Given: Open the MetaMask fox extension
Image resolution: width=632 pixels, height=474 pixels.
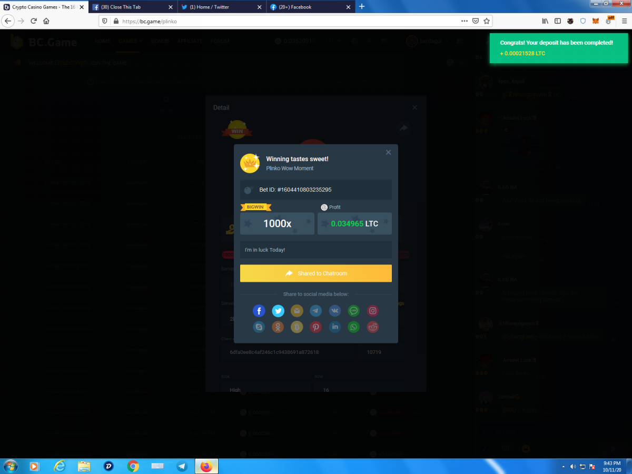Looking at the screenshot, I should pos(596,21).
